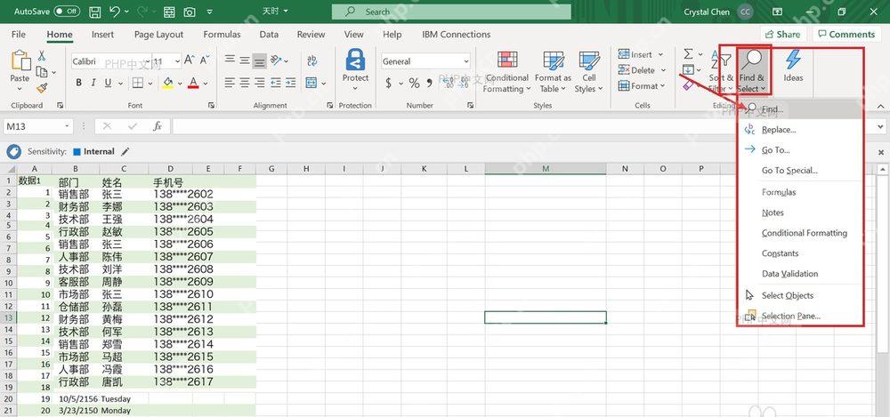Click the Decrease Indent icon
This screenshot has height=417, width=890.
[x=275, y=83]
